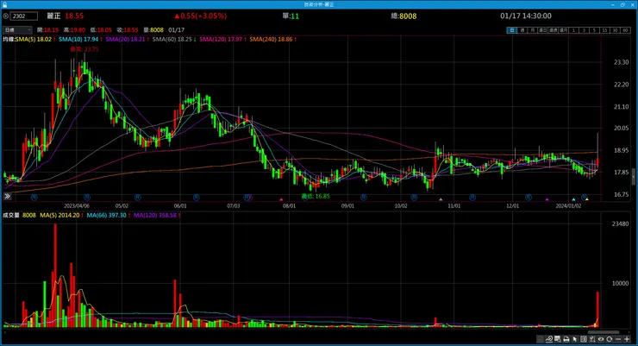Click the print icon in bottom toolbar

click(x=566, y=339)
